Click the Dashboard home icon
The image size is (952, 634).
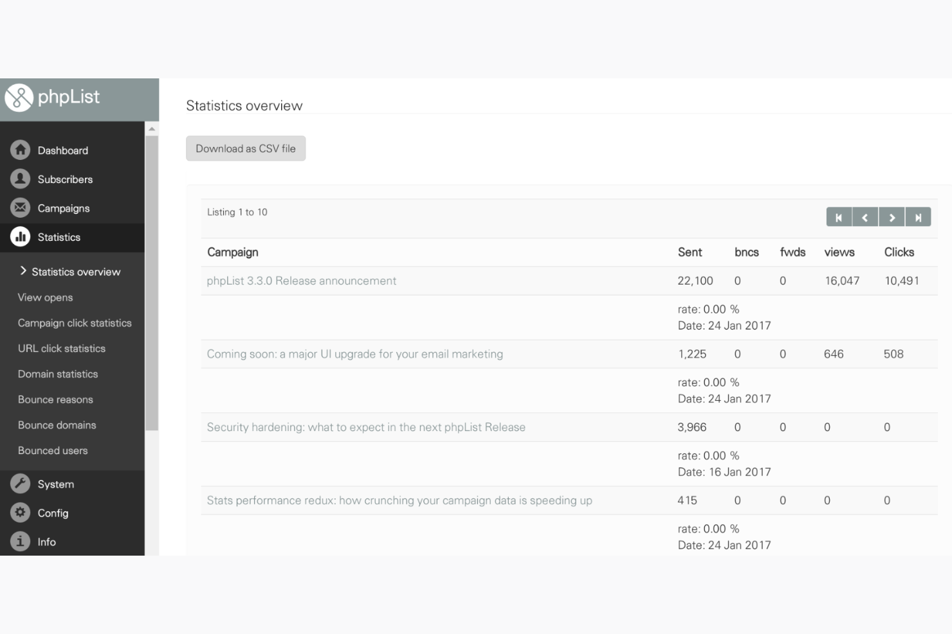pos(21,150)
